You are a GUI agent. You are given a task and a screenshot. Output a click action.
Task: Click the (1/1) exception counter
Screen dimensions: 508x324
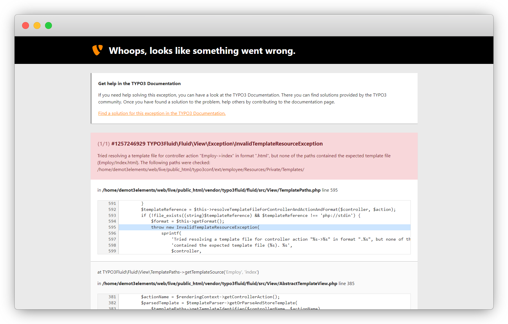pyautogui.click(x=103, y=144)
